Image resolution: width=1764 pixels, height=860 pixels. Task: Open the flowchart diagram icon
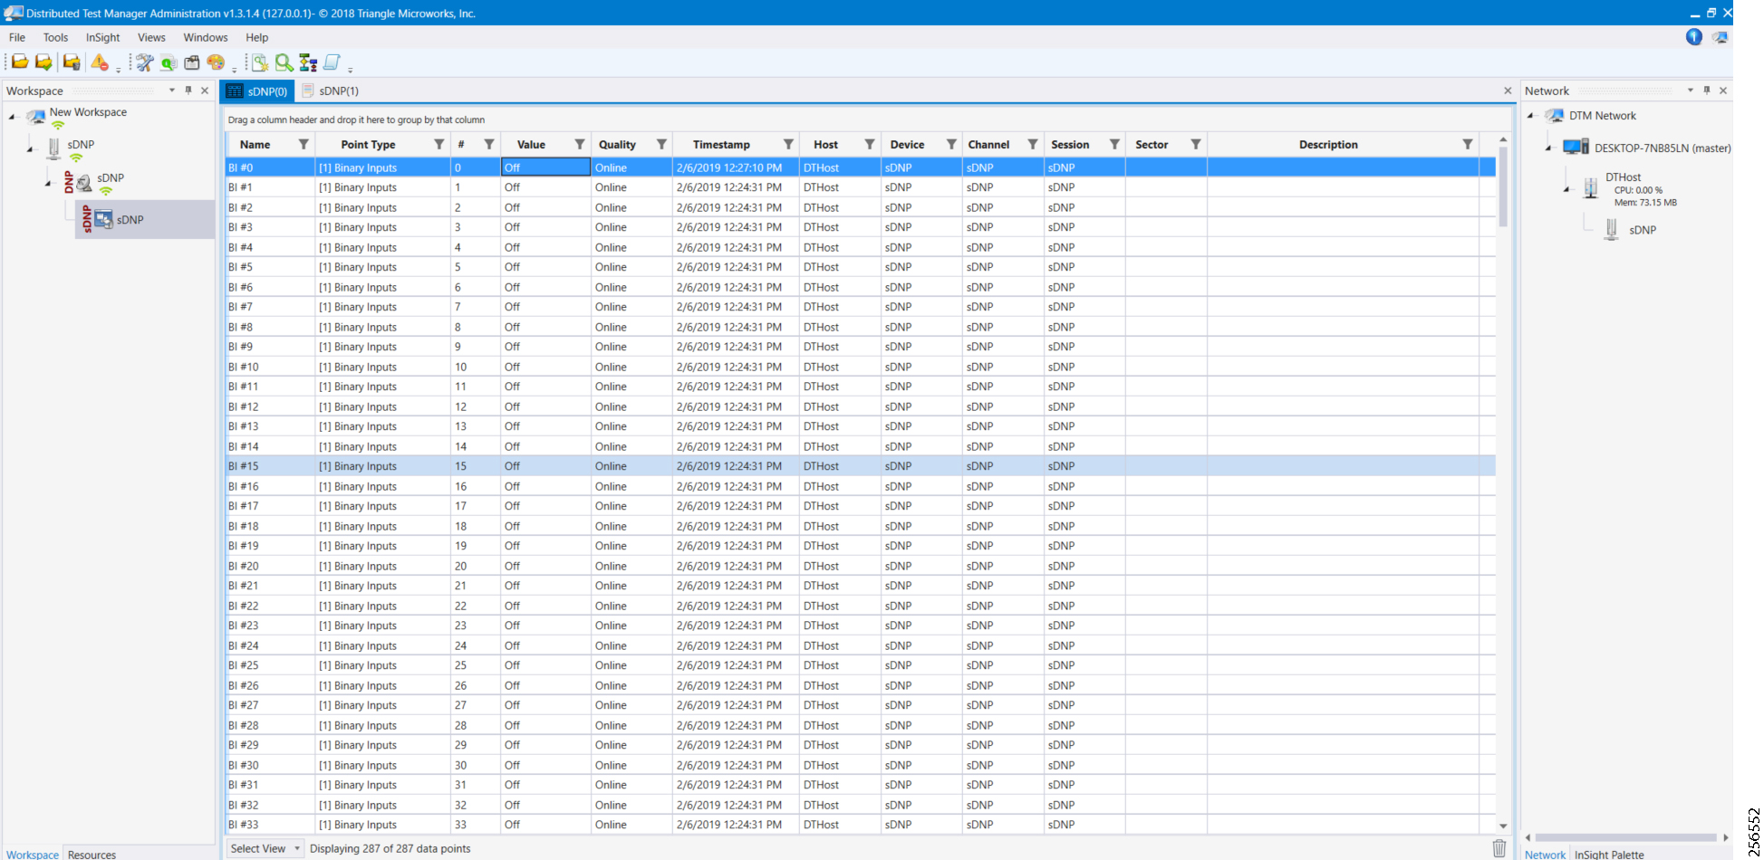(308, 62)
